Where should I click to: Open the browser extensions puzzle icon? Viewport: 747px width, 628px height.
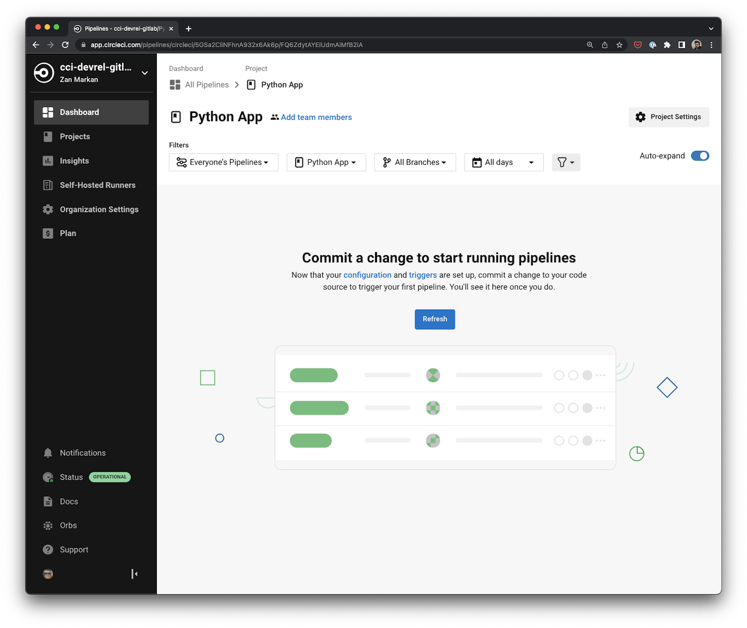click(x=667, y=45)
